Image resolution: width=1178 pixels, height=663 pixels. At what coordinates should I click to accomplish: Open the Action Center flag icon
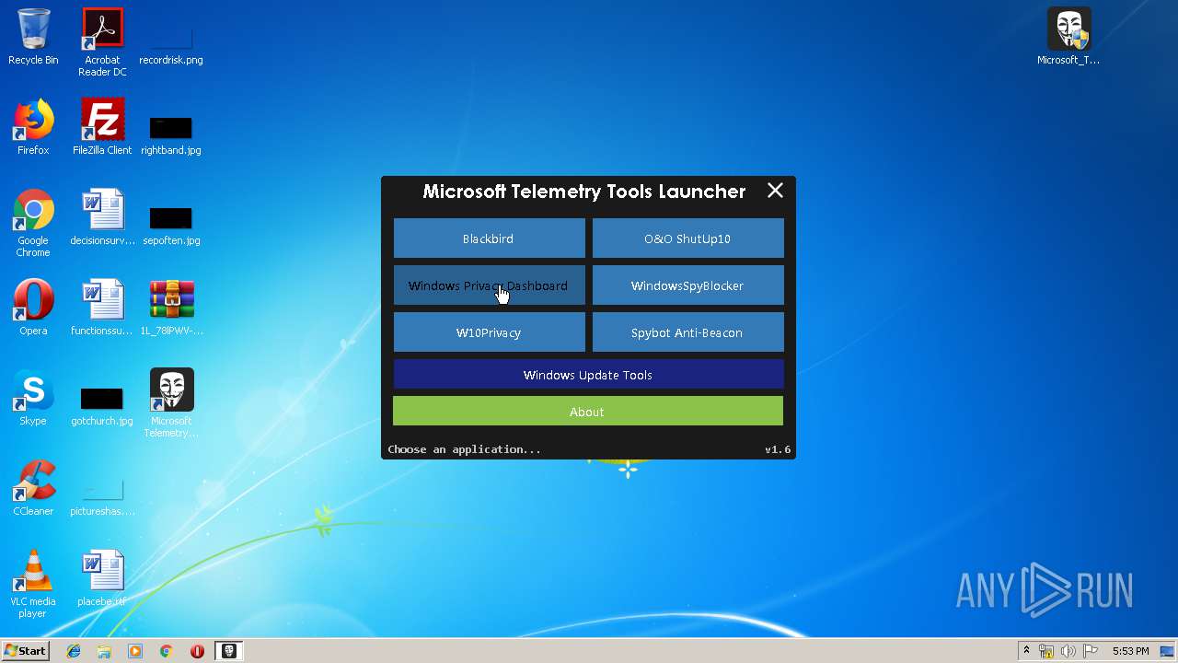click(1091, 651)
